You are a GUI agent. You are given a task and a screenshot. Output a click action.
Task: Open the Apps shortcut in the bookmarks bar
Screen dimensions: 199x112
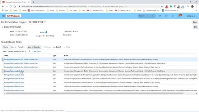5,10
